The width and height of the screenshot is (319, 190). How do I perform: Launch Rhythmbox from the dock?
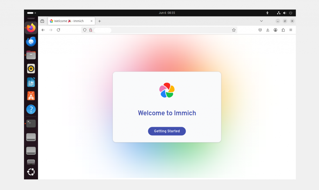pos(31,69)
